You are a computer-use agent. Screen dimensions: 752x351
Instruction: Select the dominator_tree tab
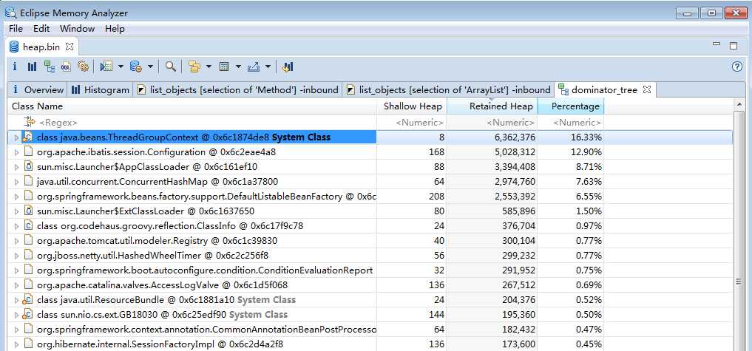pyautogui.click(x=604, y=89)
